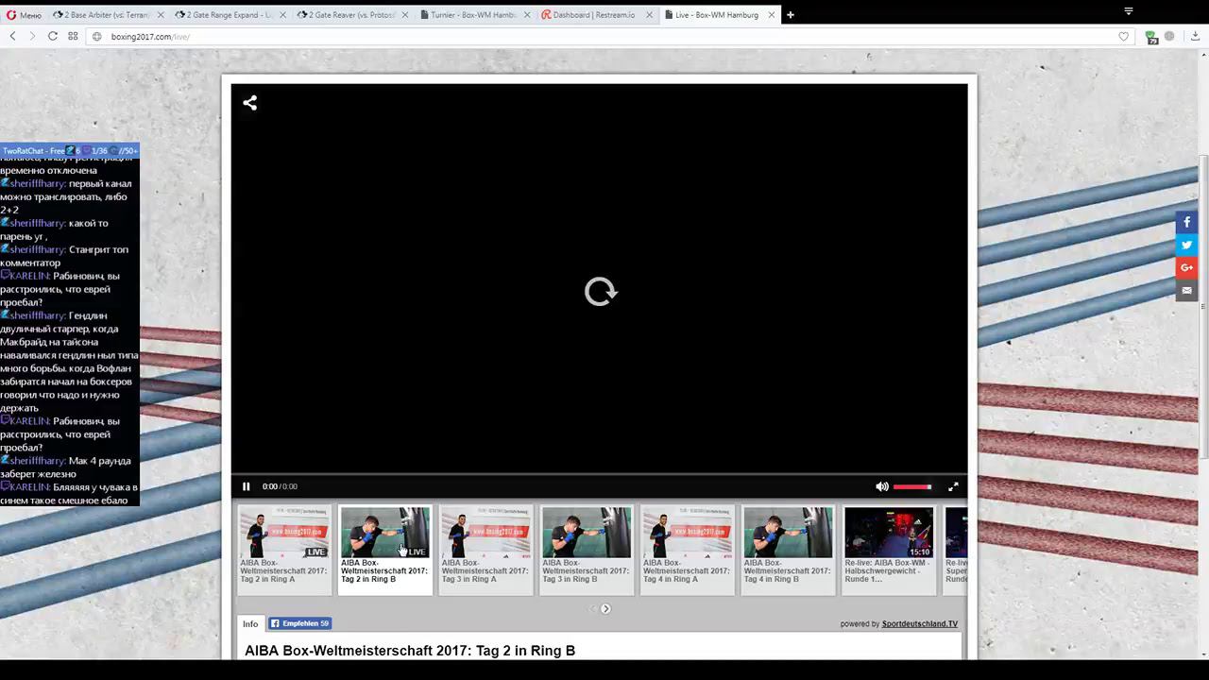Pause the video player
The image size is (1209, 680).
click(x=247, y=486)
